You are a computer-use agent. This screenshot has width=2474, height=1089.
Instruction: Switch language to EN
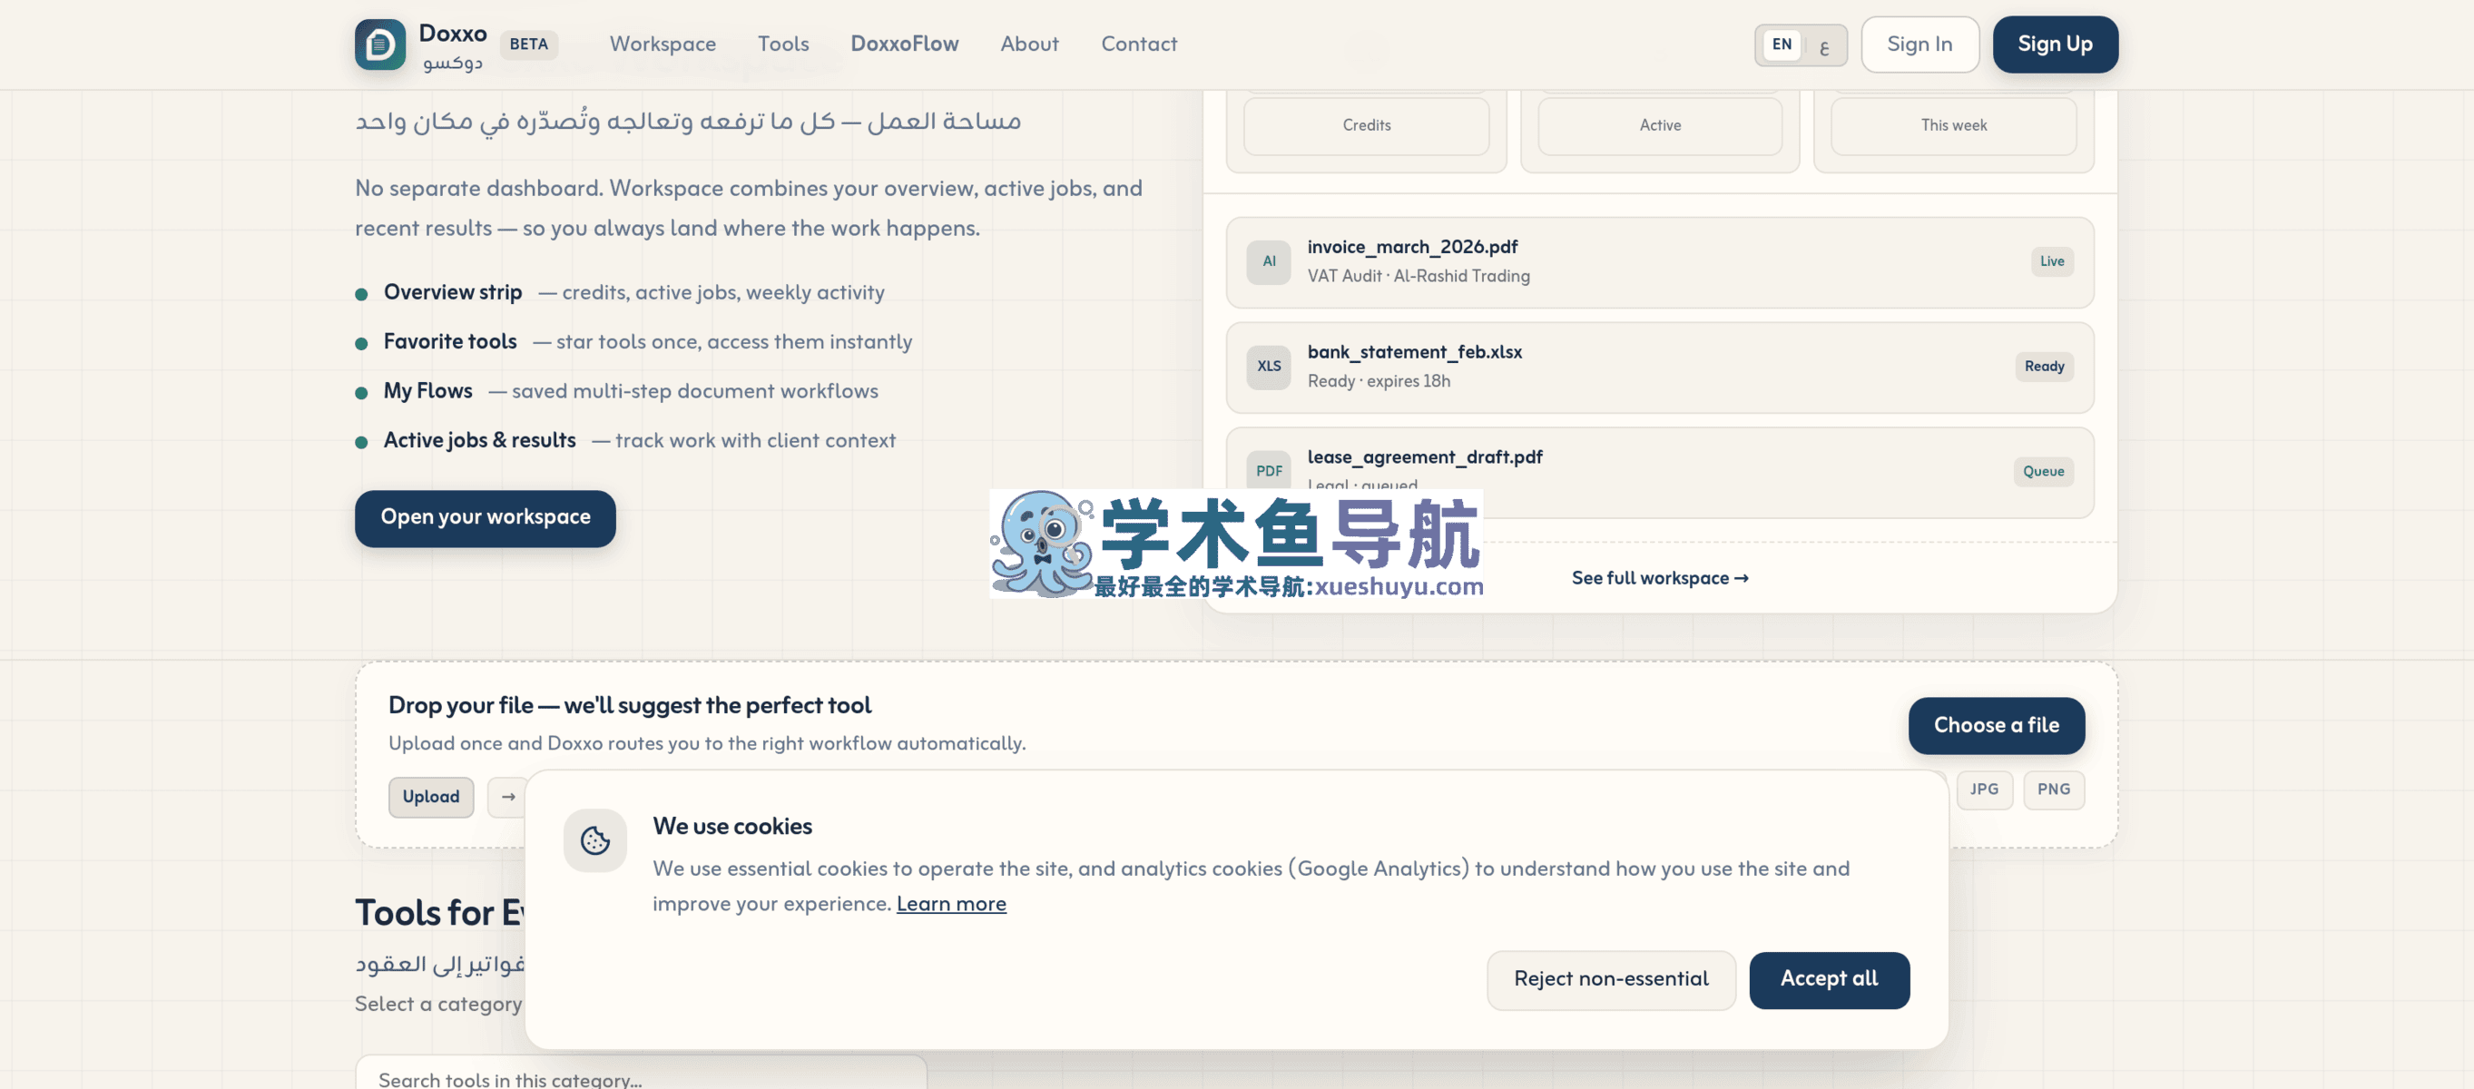point(1782,44)
